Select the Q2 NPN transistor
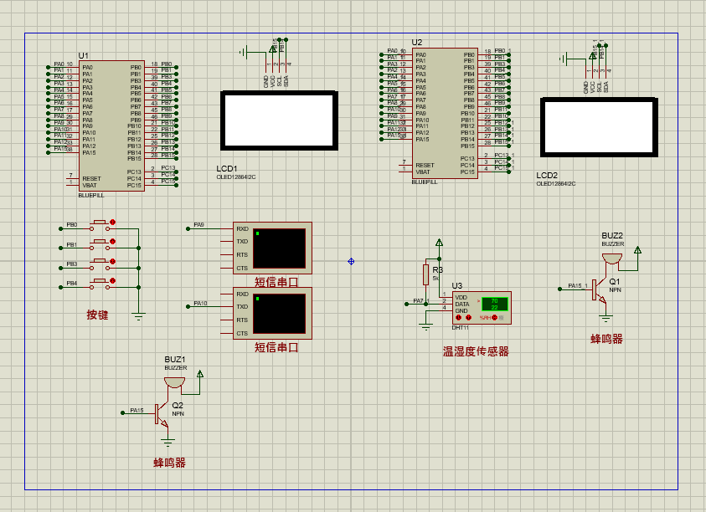The height and width of the screenshot is (512, 706). pyautogui.click(x=162, y=414)
